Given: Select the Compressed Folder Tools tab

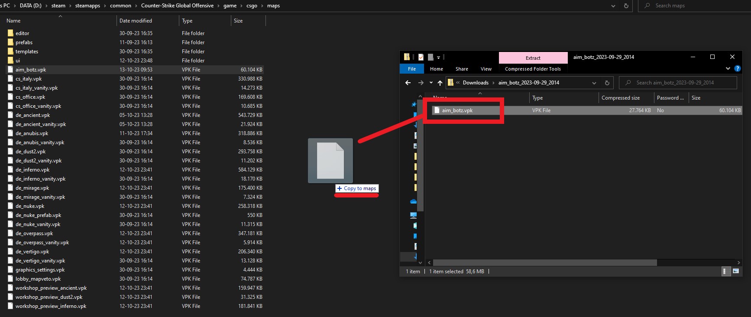Looking at the screenshot, I should pos(533,69).
